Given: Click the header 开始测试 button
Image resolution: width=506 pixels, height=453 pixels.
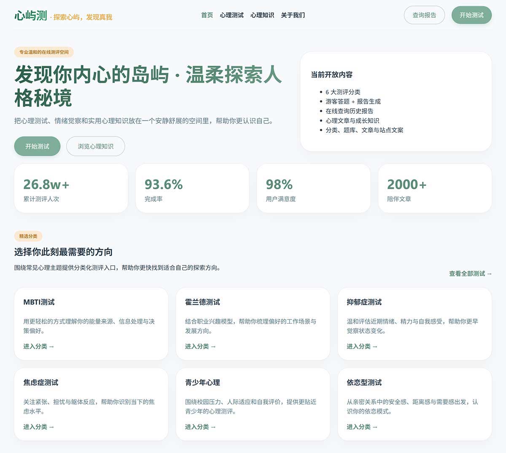Looking at the screenshot, I should (x=471, y=15).
